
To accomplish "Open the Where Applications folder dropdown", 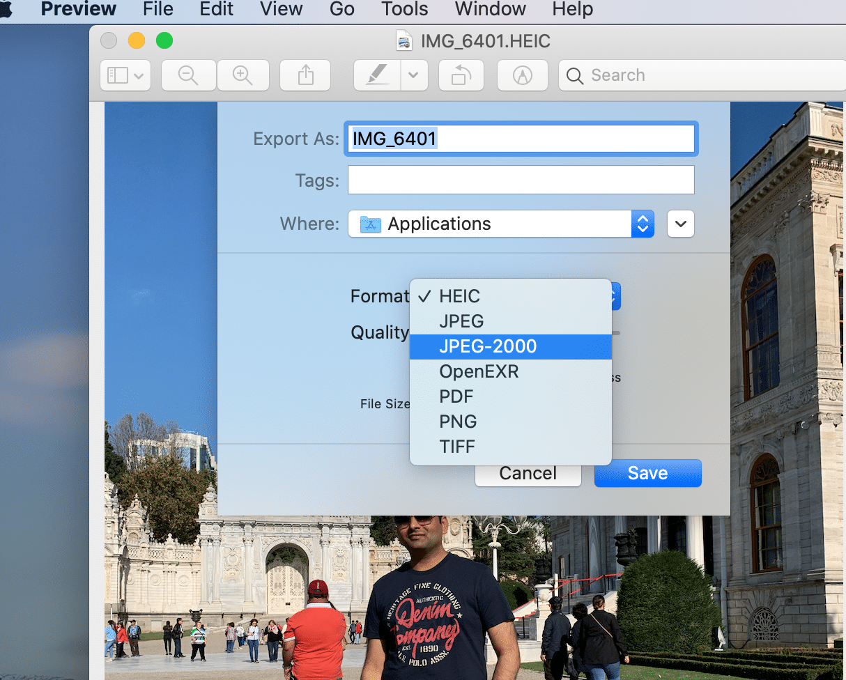I will pyautogui.click(x=500, y=224).
